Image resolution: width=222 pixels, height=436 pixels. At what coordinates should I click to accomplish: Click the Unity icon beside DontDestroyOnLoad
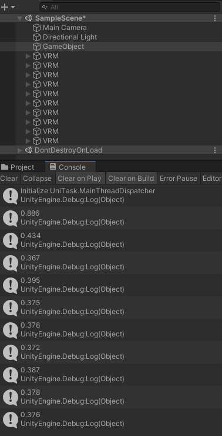click(28, 150)
